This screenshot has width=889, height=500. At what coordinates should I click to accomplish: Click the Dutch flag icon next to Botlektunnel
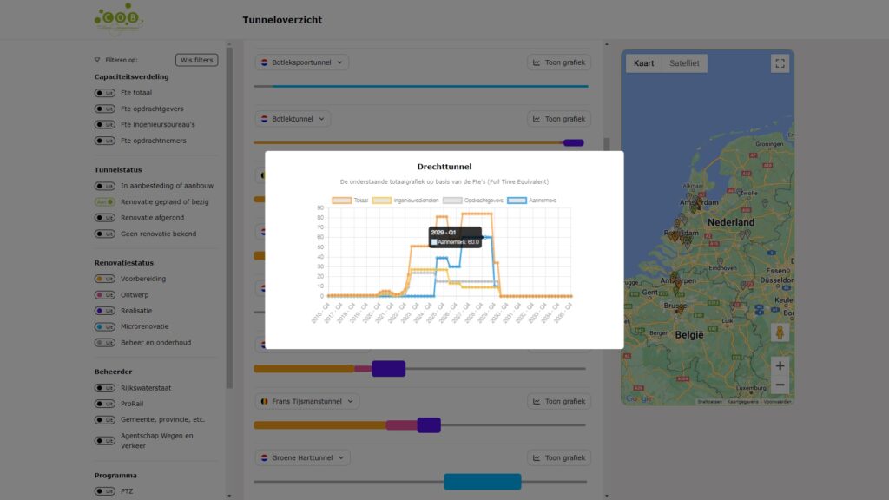click(x=263, y=118)
